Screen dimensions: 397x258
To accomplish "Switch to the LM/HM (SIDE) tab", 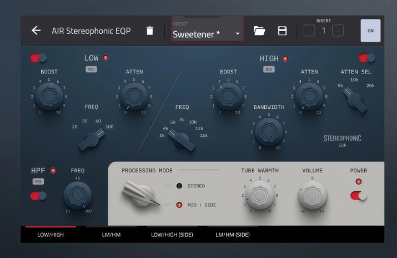I will [233, 235].
